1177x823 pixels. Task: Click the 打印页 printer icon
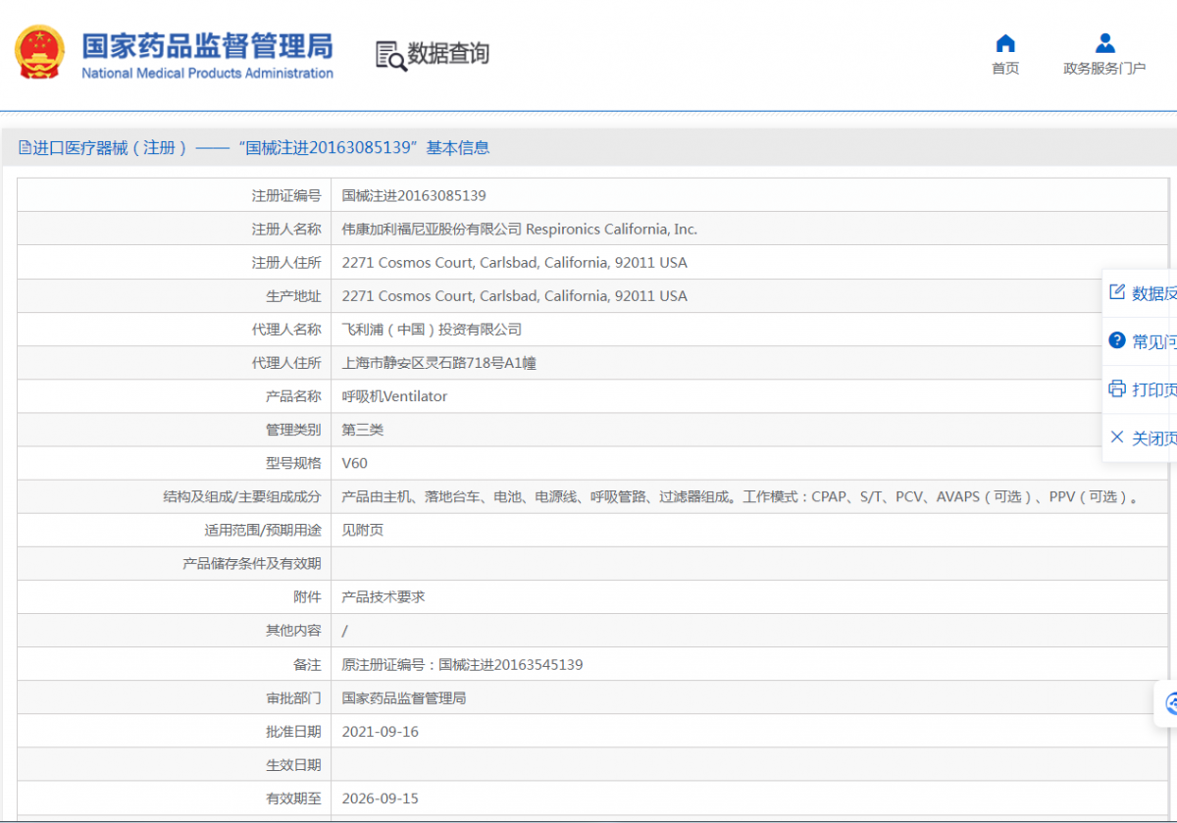(1116, 388)
